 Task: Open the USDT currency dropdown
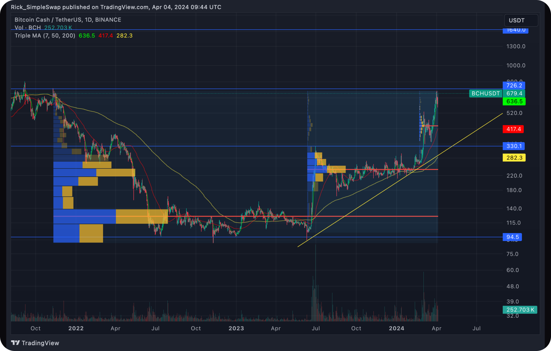pyautogui.click(x=521, y=20)
